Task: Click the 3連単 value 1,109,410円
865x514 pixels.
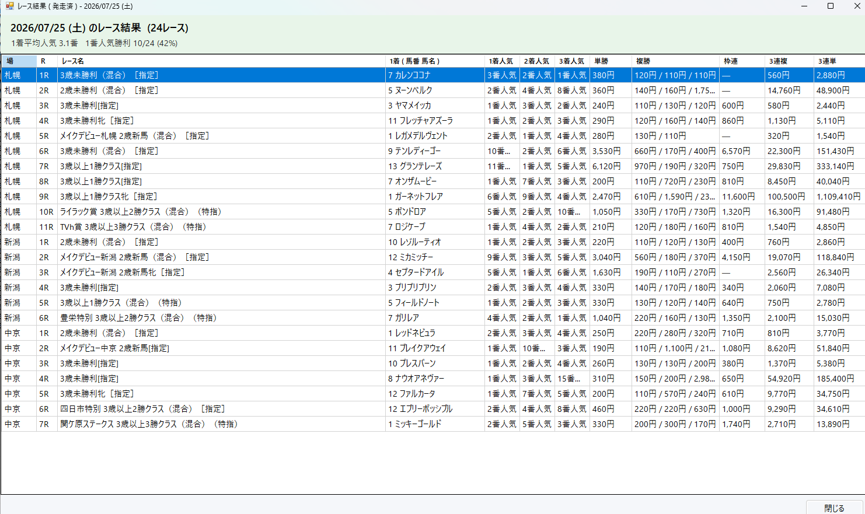Action: (838, 197)
